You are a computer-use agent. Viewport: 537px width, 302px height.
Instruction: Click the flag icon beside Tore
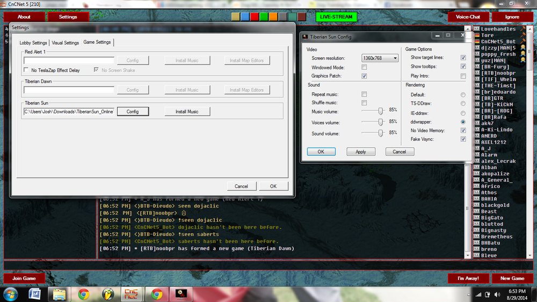click(x=476, y=35)
